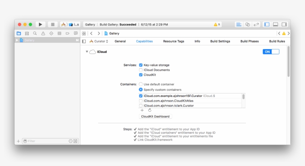Switch to the Info tab
Image resolution: width=305 pixels, height=166 pixels.
click(197, 41)
